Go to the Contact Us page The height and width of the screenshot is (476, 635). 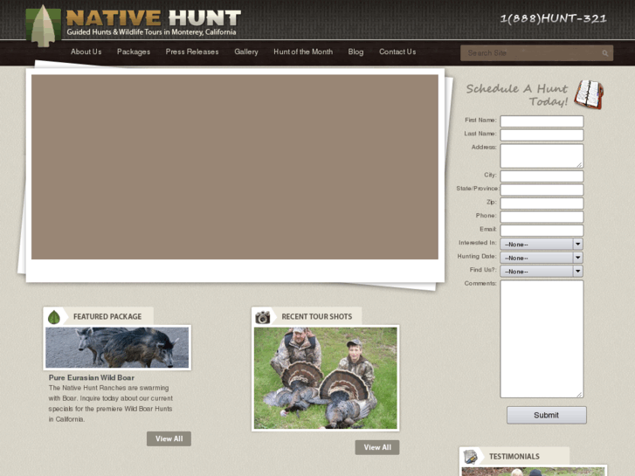(397, 52)
